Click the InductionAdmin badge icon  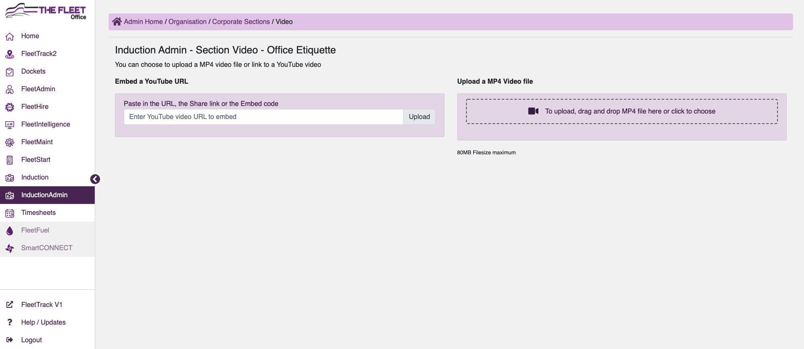(x=10, y=196)
